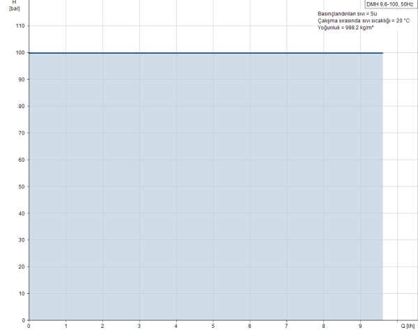Click the 7 tick label on the Q axis
This screenshot has height=330, width=418.
click(x=286, y=326)
